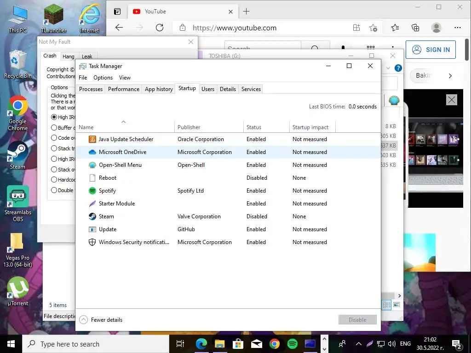
Task: Open Vegas Pro 13.0 desktop shortcut
Action: point(18,251)
